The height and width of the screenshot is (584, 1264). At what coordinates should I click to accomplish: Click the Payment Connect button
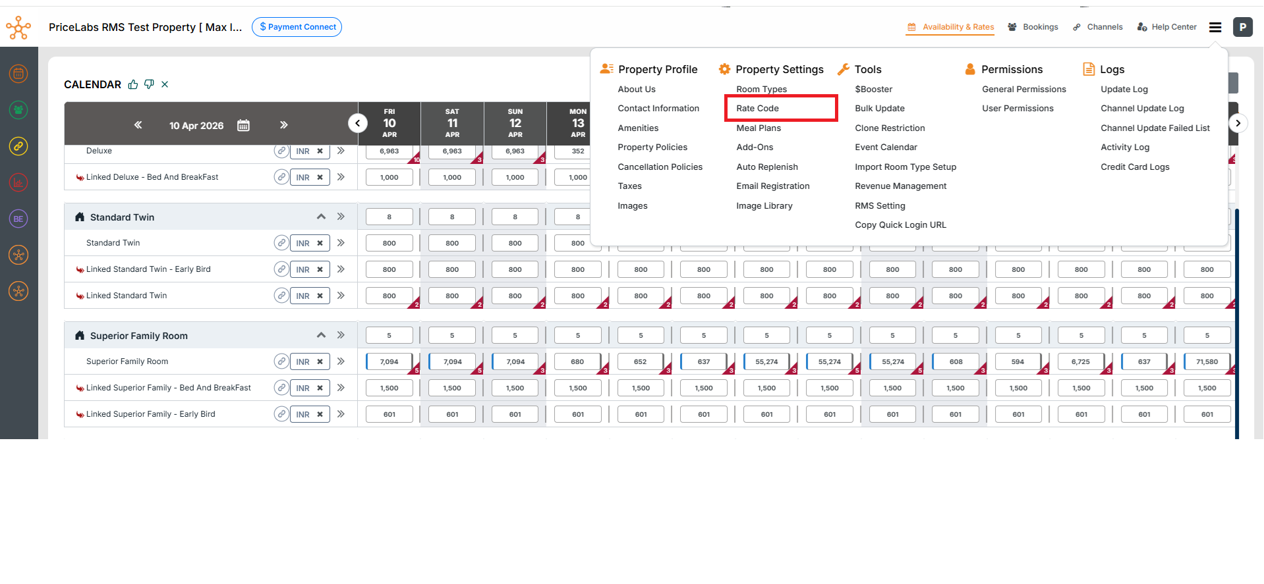(297, 27)
